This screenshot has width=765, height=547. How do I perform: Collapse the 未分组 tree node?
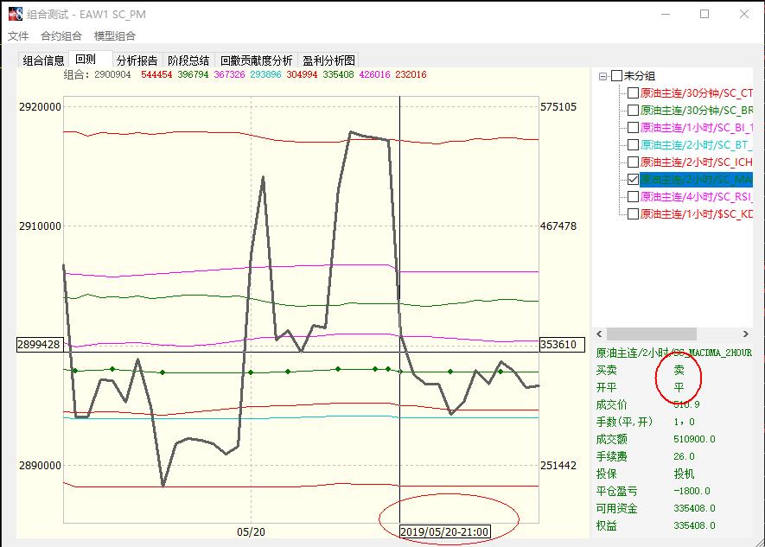pos(602,76)
